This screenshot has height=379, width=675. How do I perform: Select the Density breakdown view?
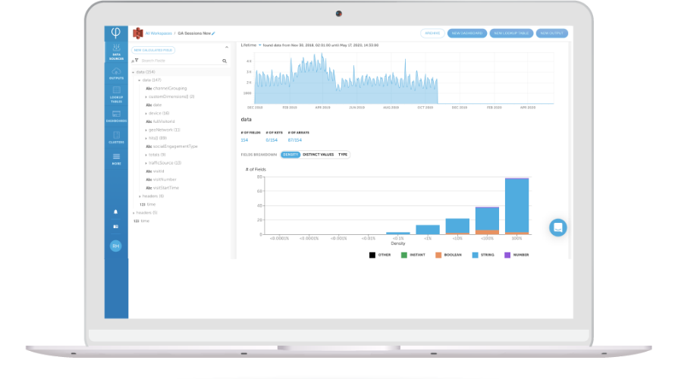coord(290,155)
